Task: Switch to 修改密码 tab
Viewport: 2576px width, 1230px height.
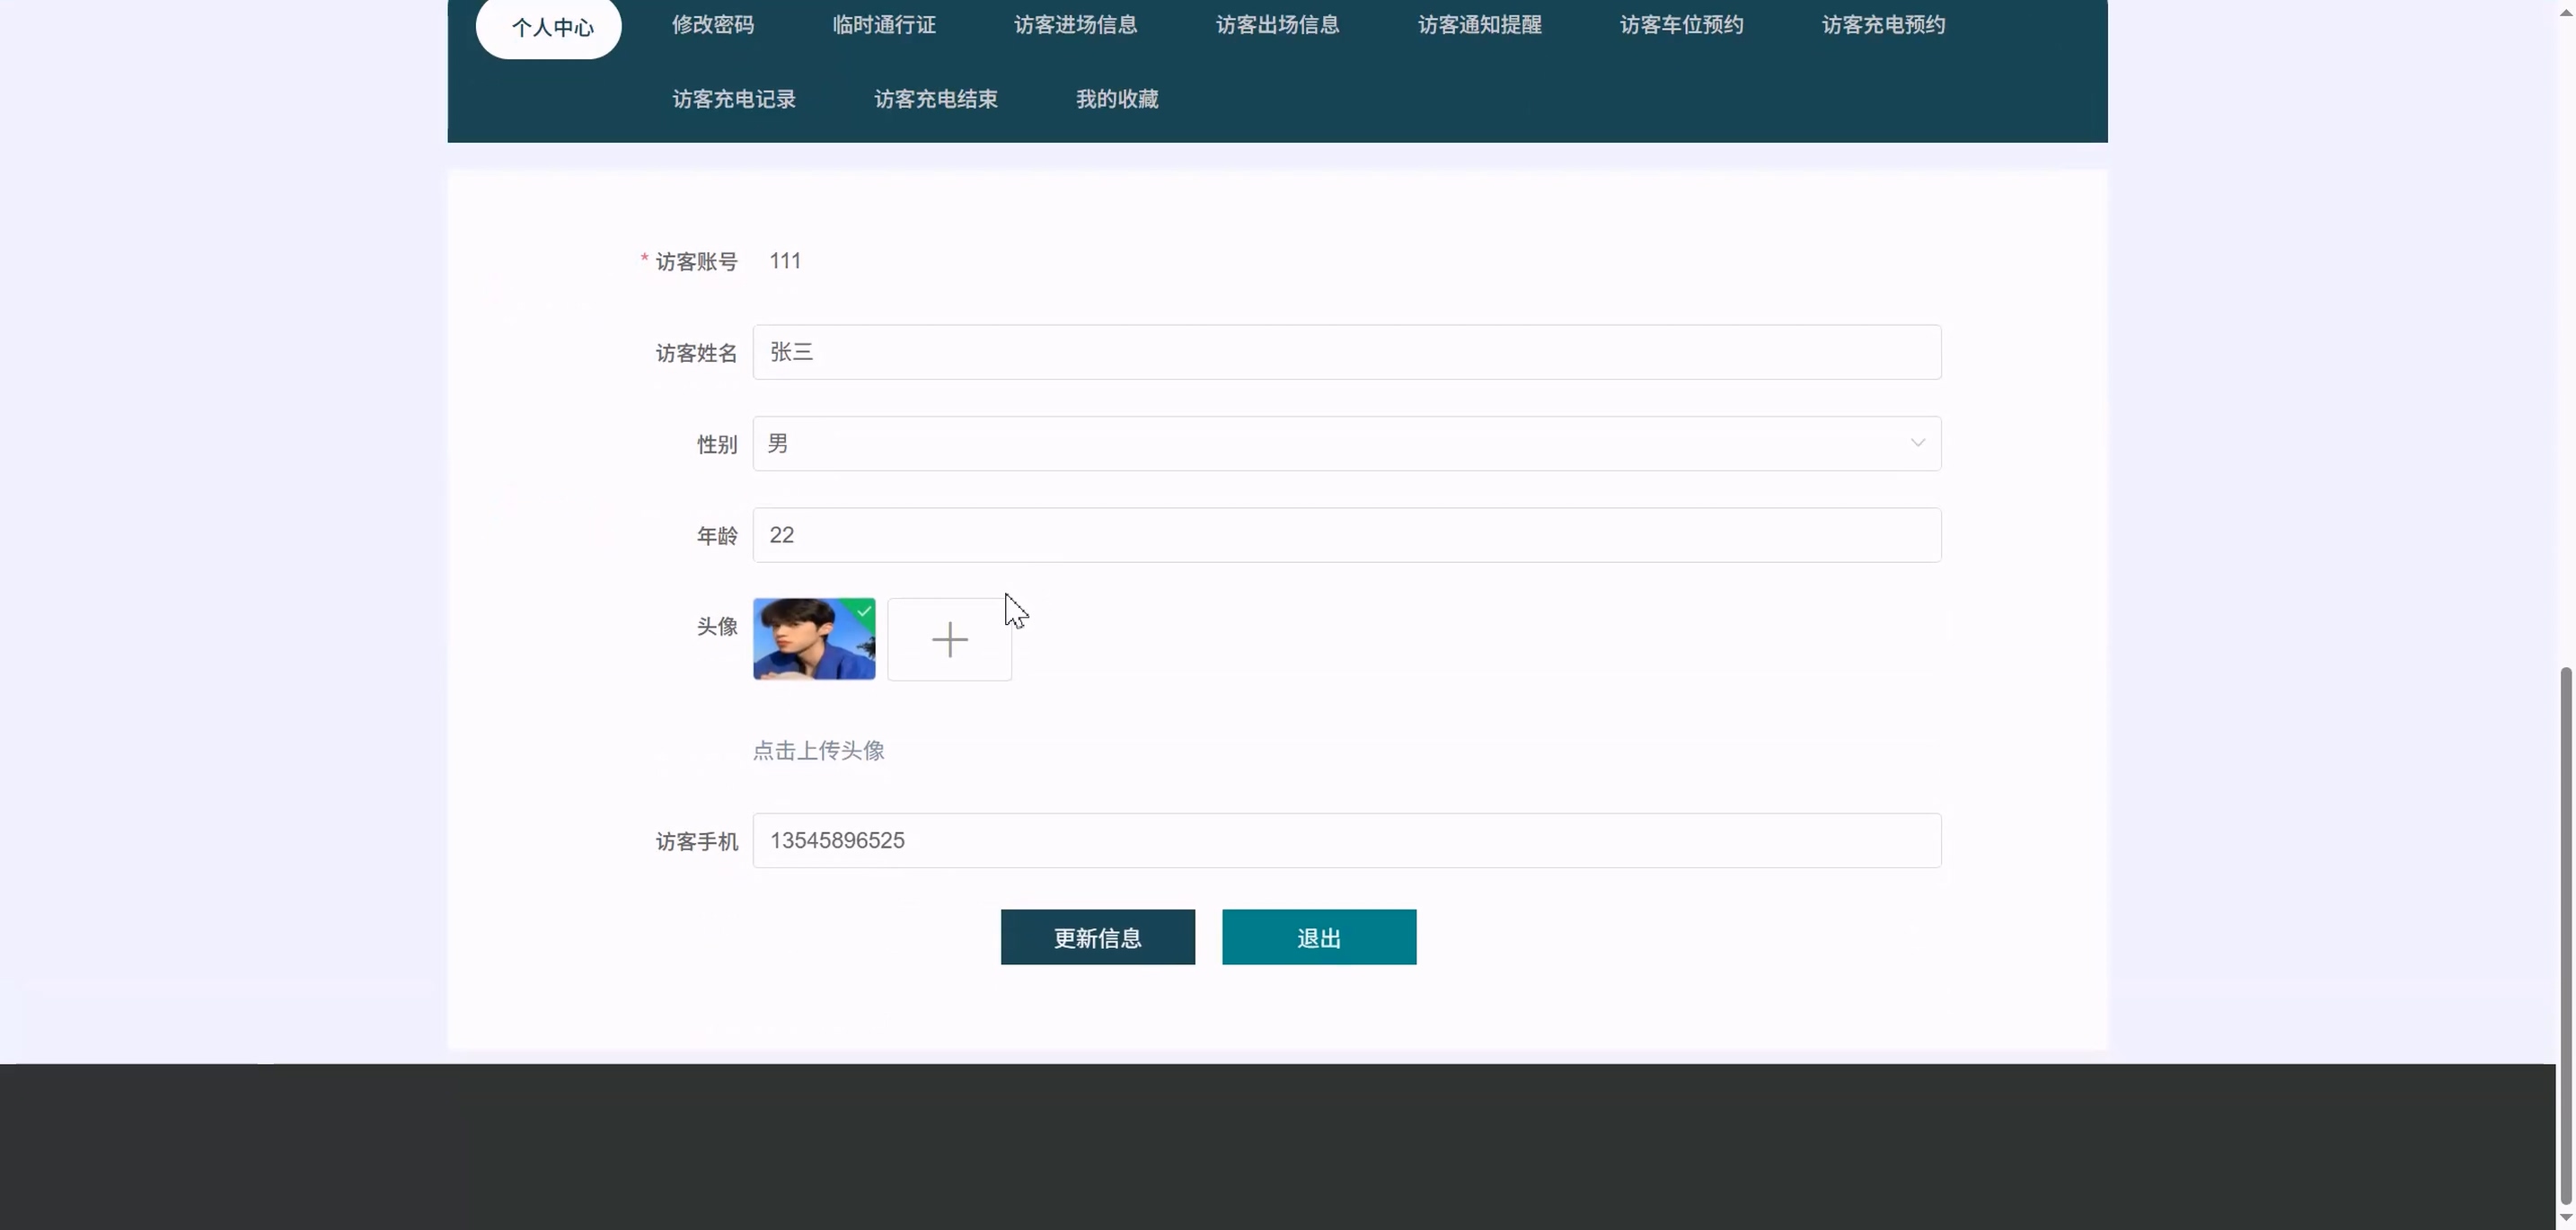Action: [x=713, y=25]
